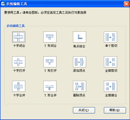Click the 全部剪切 text label
Viewport: 130px width, 120px height.
[111, 71]
